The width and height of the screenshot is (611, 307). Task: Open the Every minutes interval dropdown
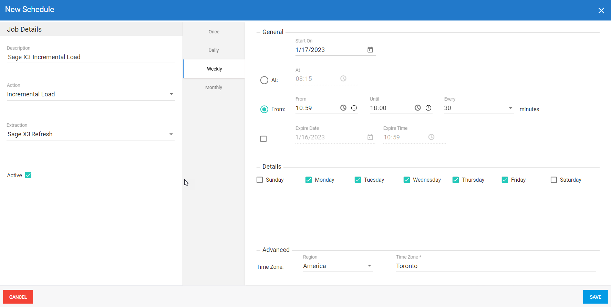(x=510, y=108)
